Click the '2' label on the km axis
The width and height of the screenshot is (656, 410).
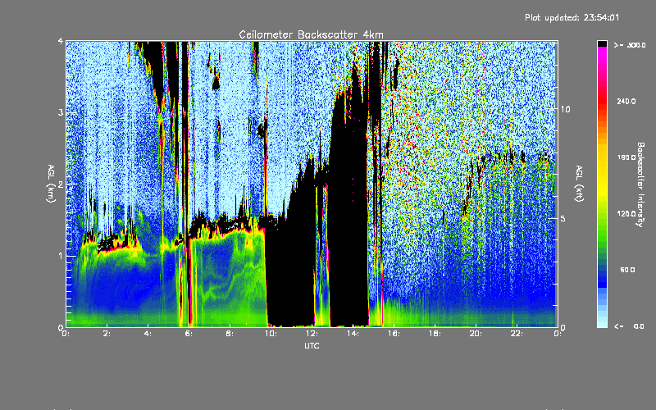pyautogui.click(x=61, y=184)
